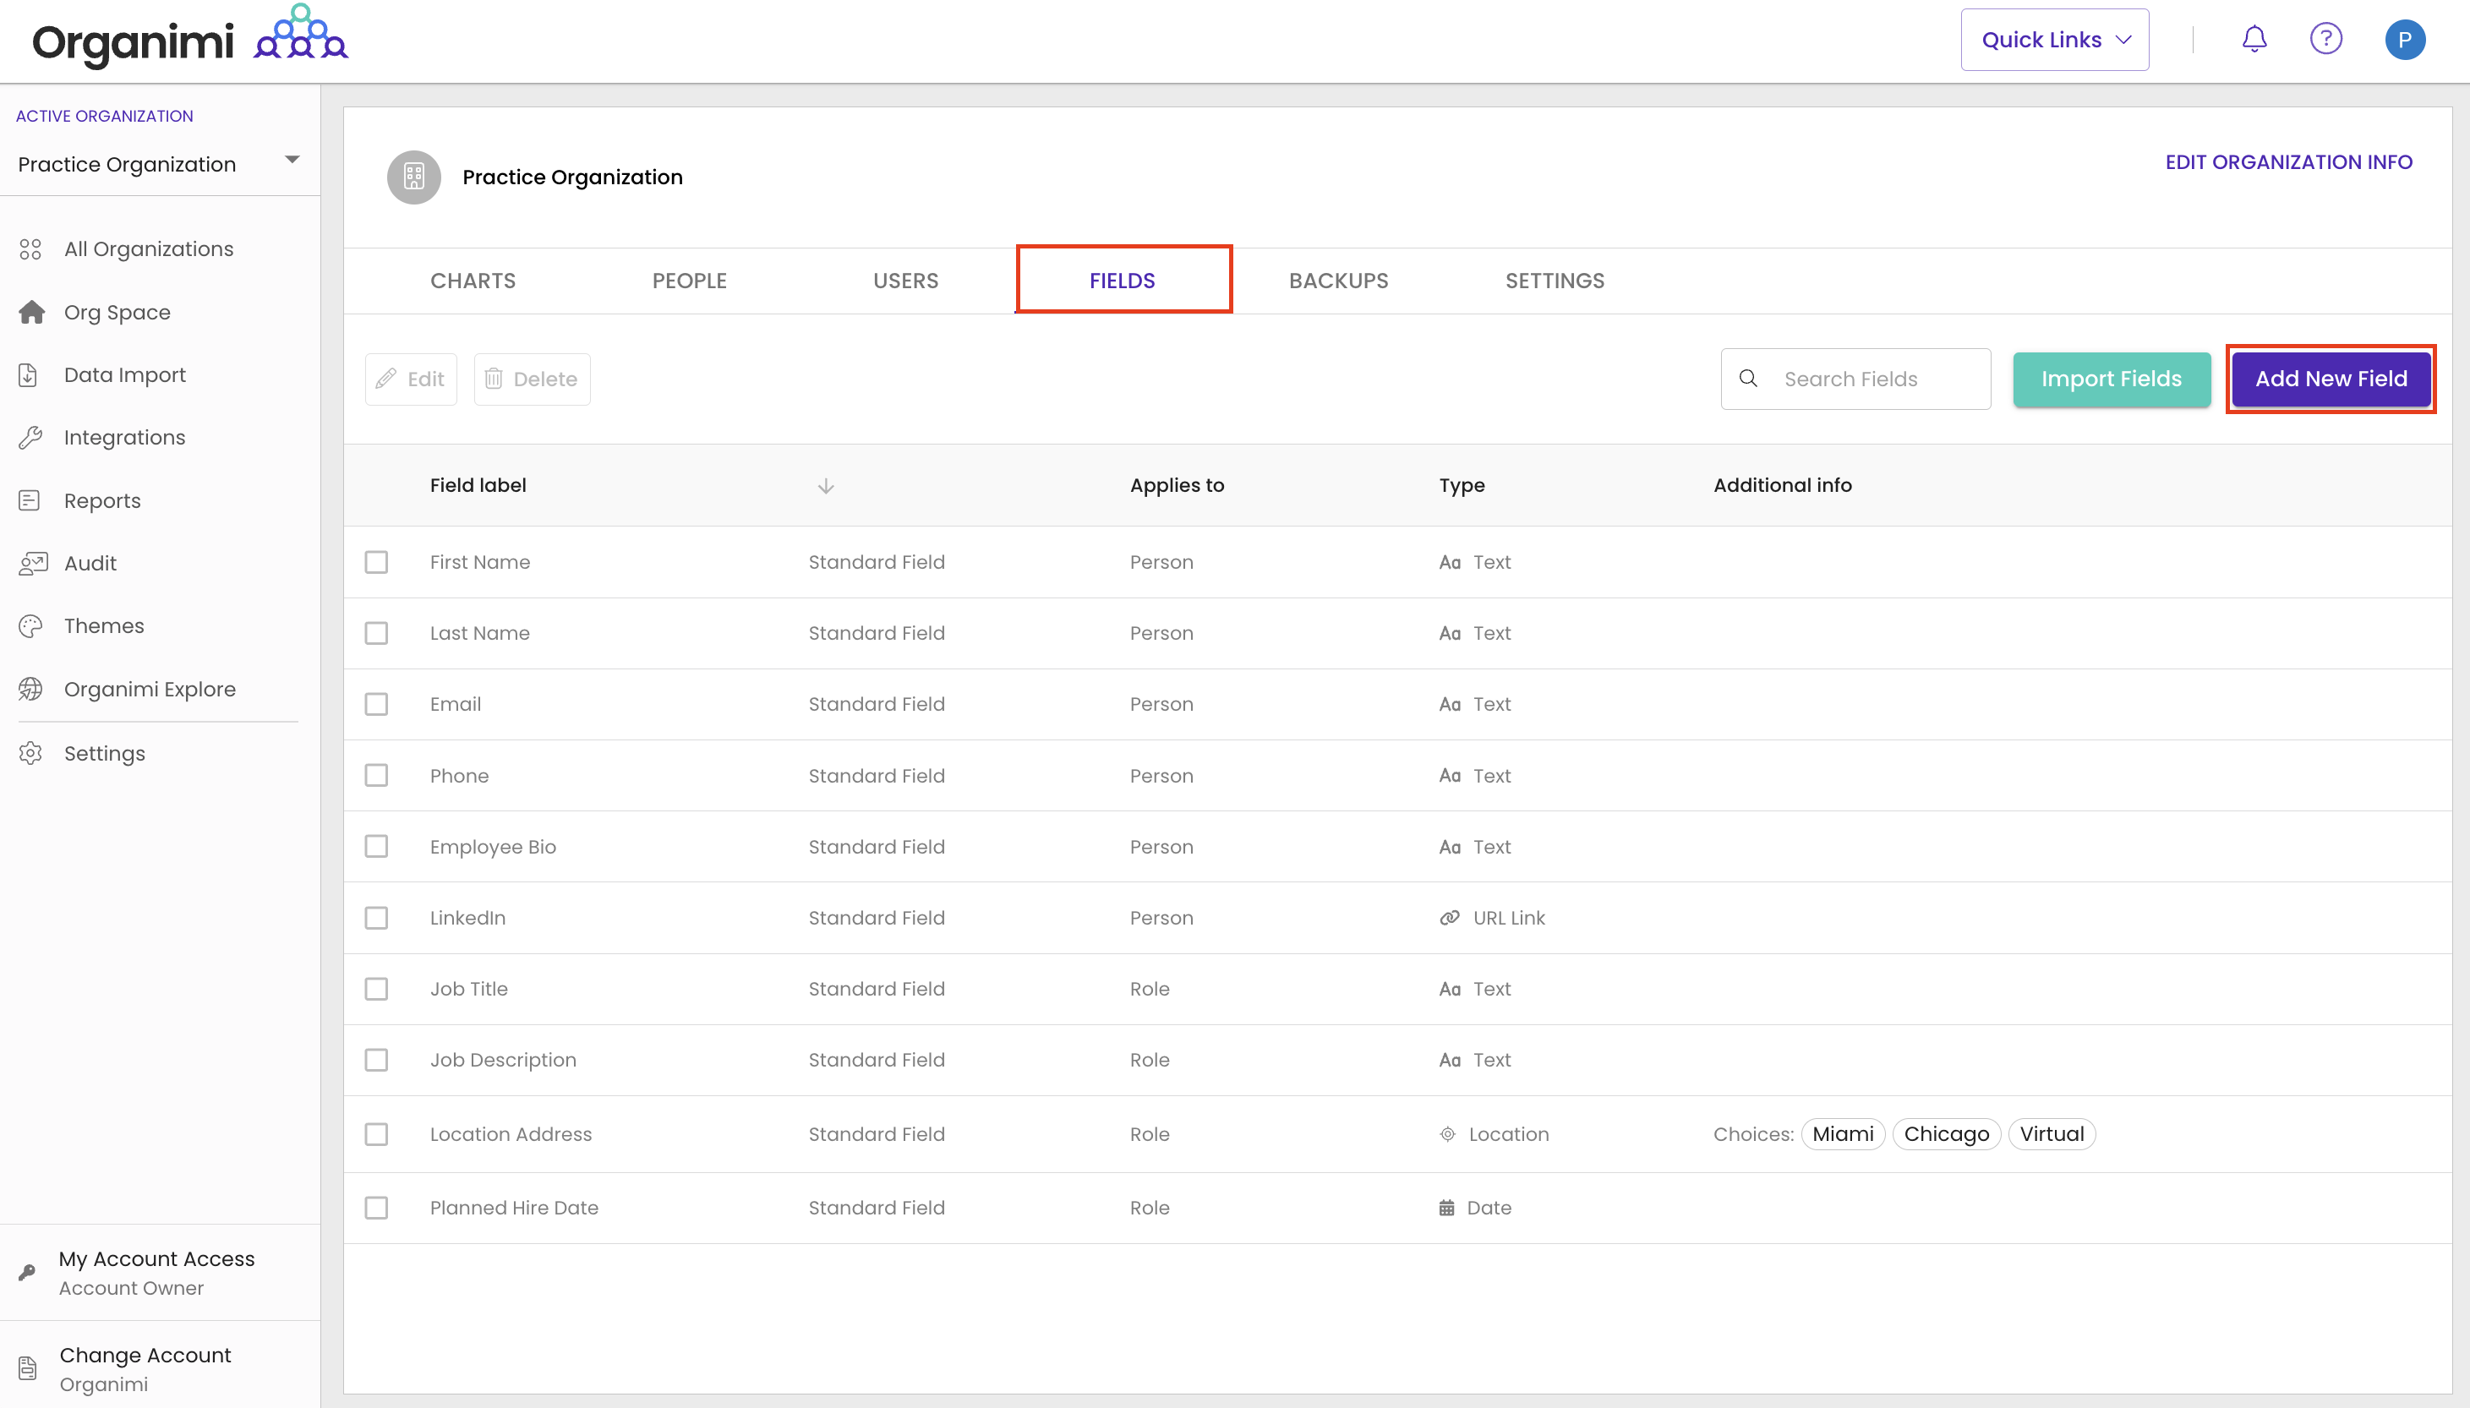The image size is (2470, 1408).
Task: Open the Active Organization dropdown arrow
Action: pos(292,161)
